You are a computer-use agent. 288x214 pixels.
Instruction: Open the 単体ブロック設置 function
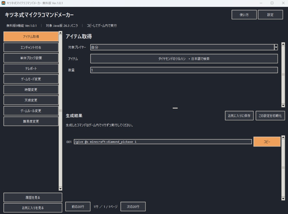click(x=31, y=58)
